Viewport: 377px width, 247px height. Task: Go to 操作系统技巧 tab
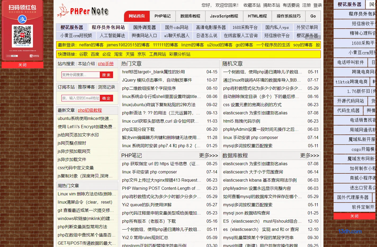[x=289, y=16]
